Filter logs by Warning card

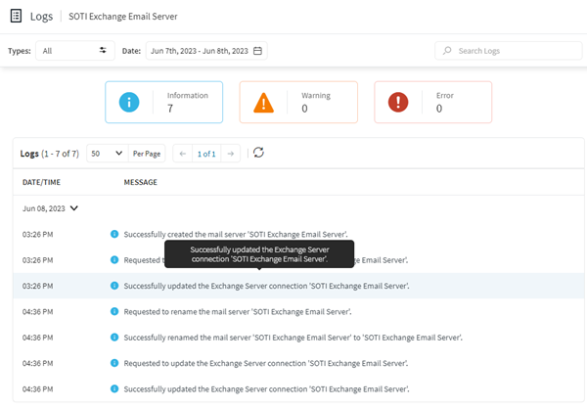coord(298,102)
